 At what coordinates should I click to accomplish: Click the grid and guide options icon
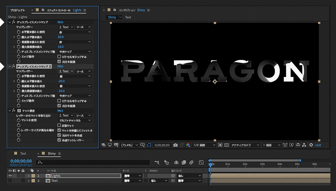pos(143,145)
